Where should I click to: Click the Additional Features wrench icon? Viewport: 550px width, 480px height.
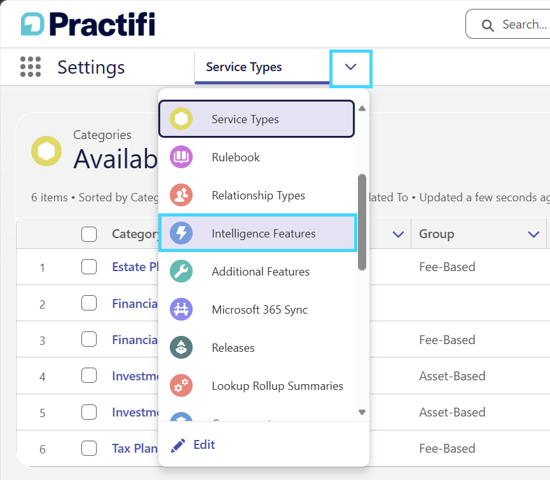181,271
